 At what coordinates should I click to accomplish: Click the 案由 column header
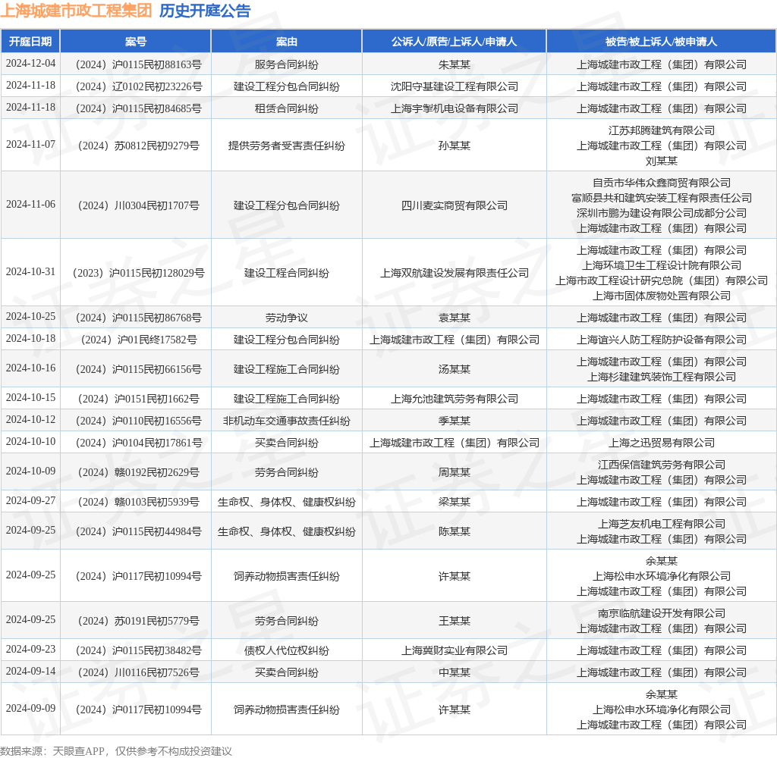(x=286, y=42)
